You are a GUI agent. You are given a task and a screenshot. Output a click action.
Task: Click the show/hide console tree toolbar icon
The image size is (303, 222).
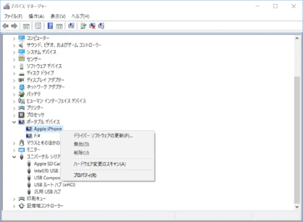pos(26,26)
